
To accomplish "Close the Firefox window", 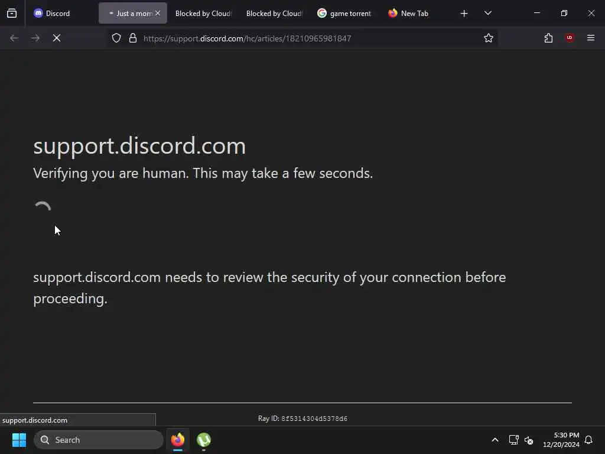I will click(x=591, y=13).
